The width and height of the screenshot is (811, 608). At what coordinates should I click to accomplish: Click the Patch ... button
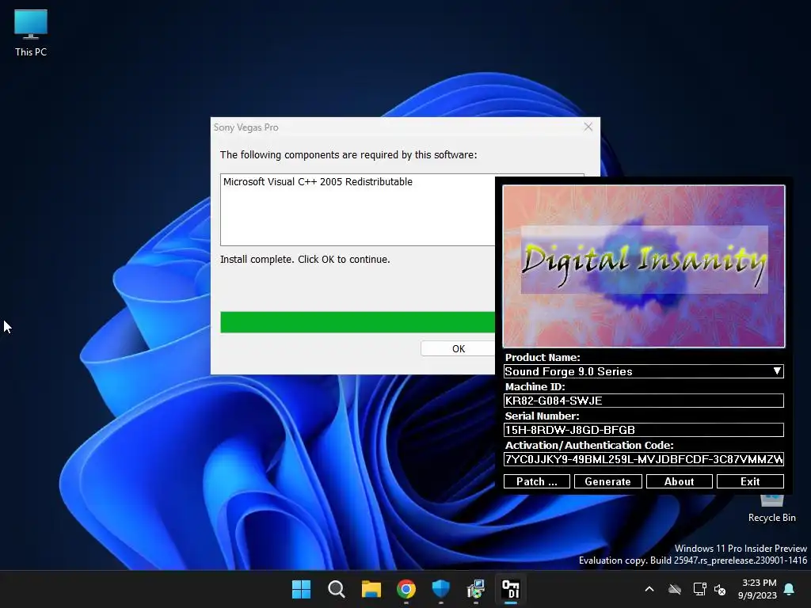click(x=537, y=481)
